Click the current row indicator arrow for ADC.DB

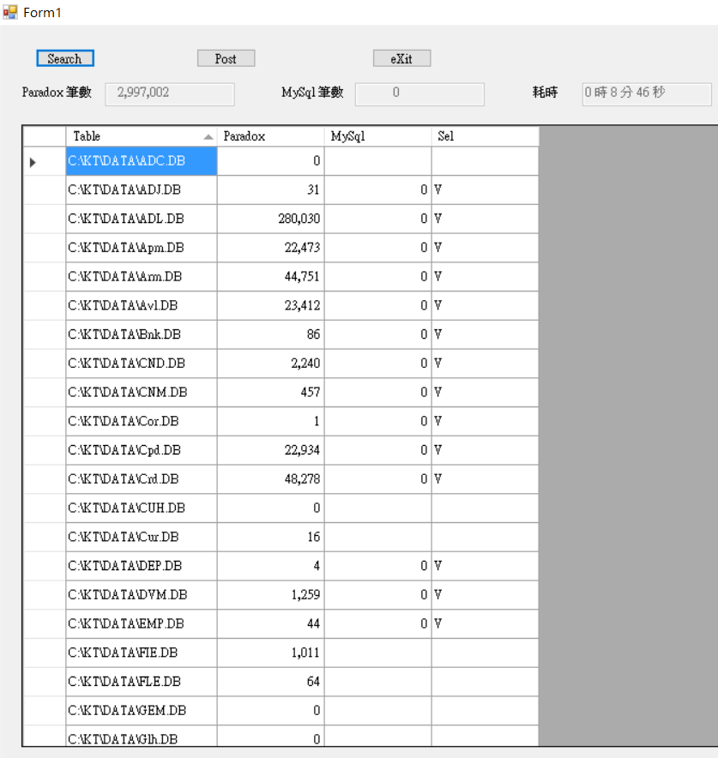pyautogui.click(x=33, y=162)
